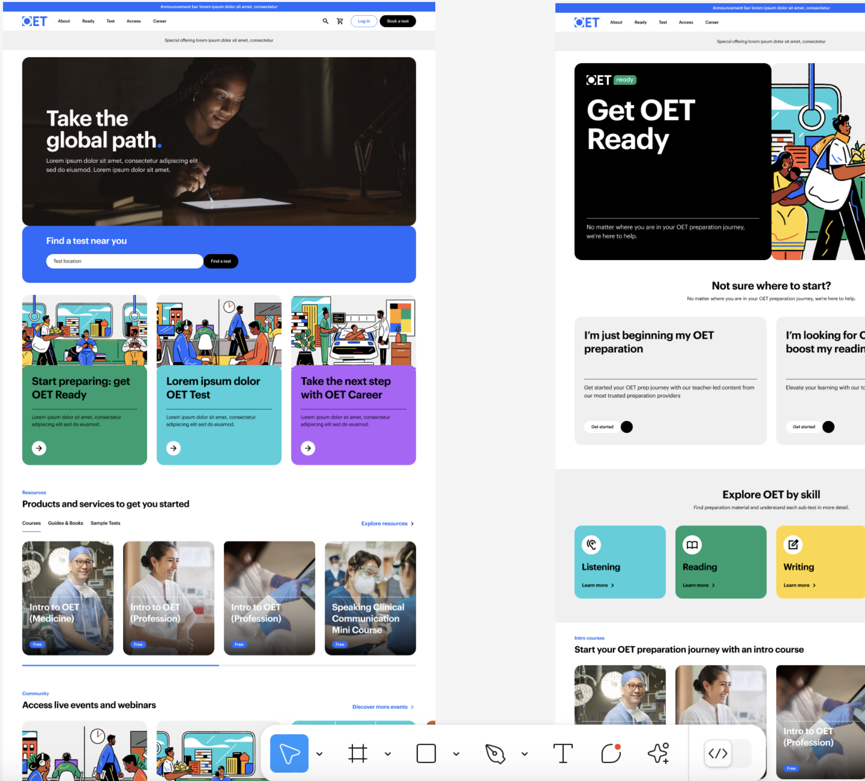Click black circle on second Get started card
This screenshot has width=865, height=781.
click(x=829, y=426)
